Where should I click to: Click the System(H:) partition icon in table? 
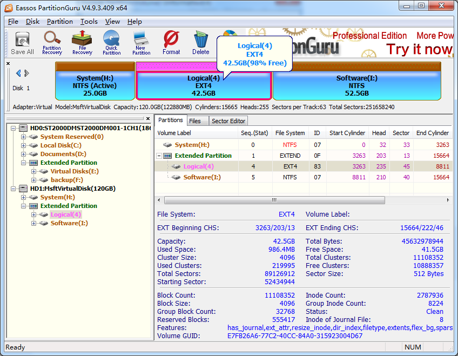point(167,145)
